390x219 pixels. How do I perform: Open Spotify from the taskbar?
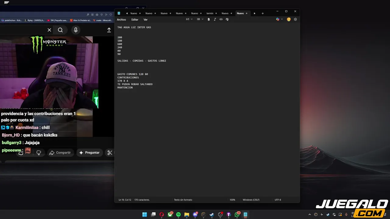coord(178,214)
